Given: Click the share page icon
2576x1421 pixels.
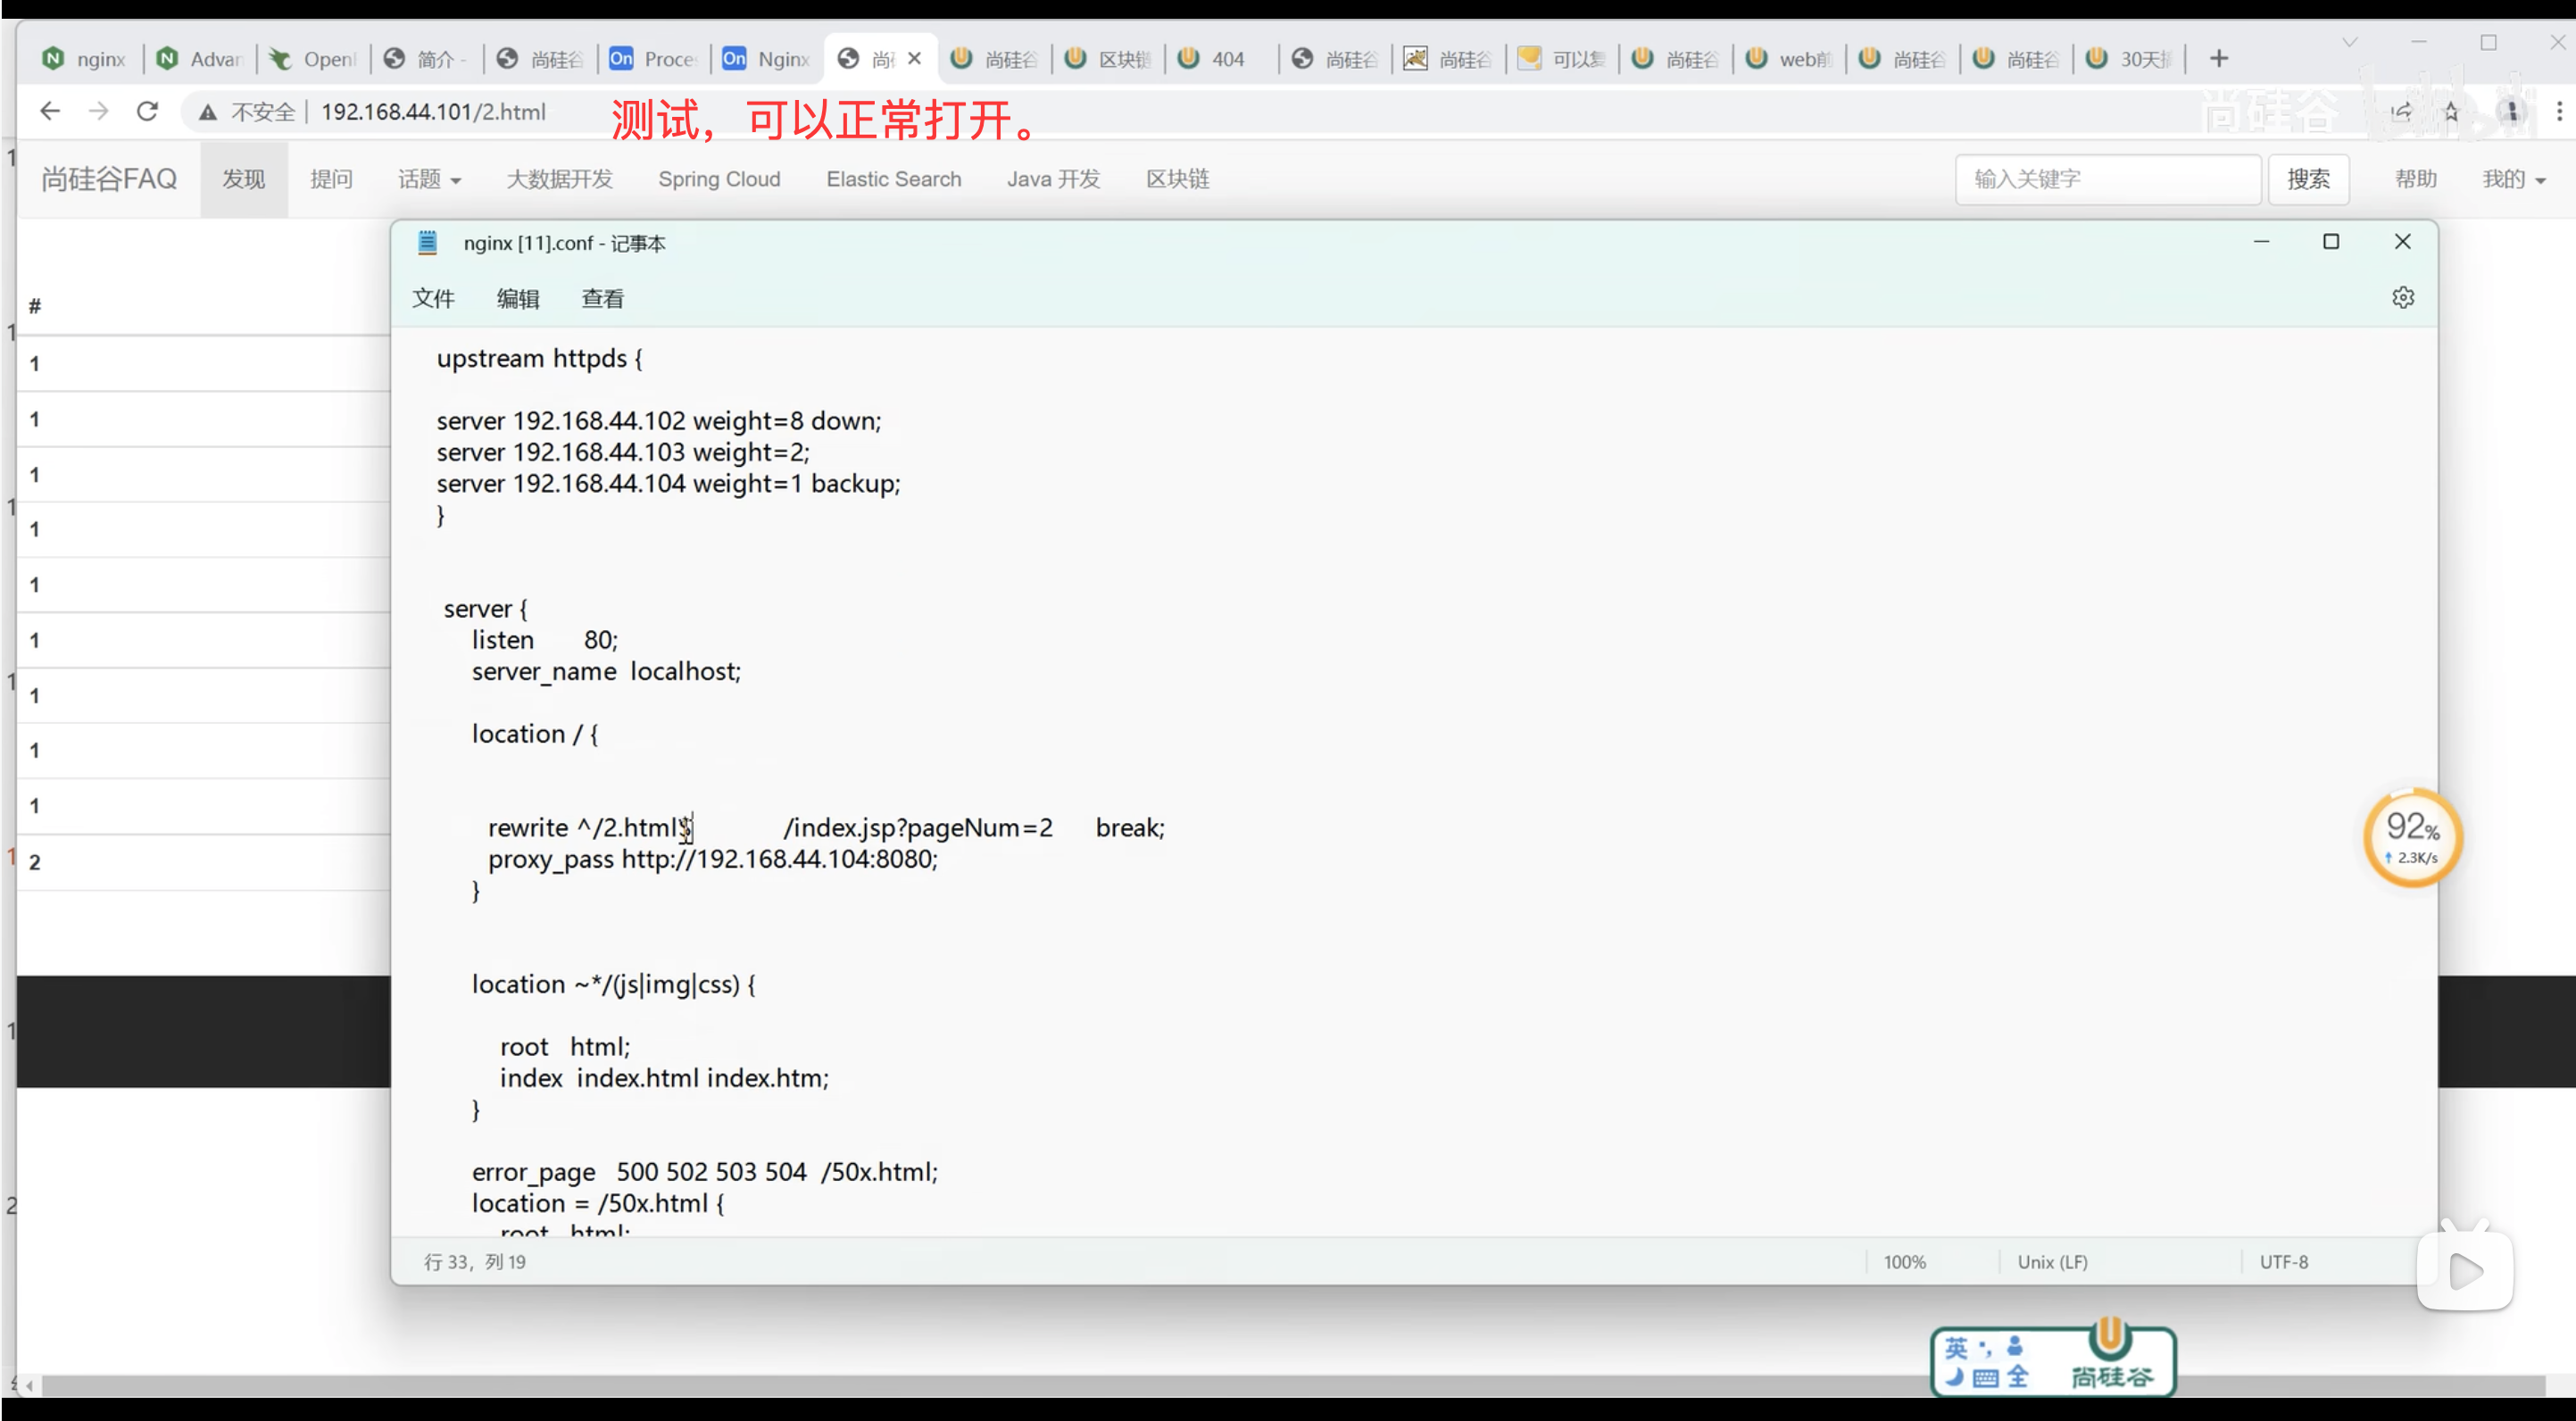Looking at the screenshot, I should coord(2401,111).
